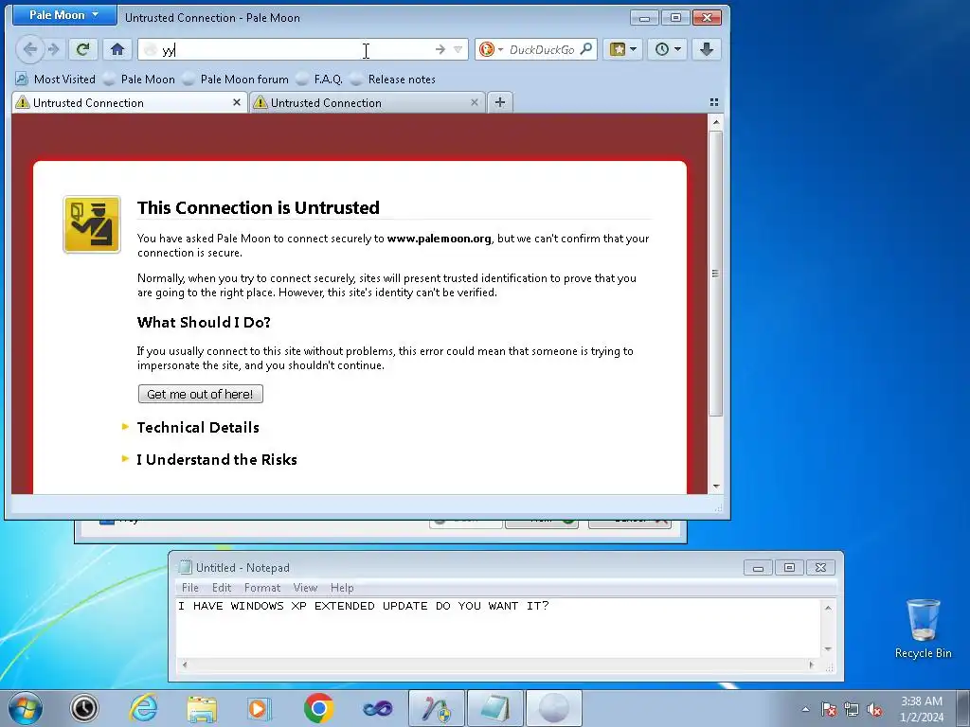
Task: Show hidden system tray icons arrow
Action: pos(805,709)
